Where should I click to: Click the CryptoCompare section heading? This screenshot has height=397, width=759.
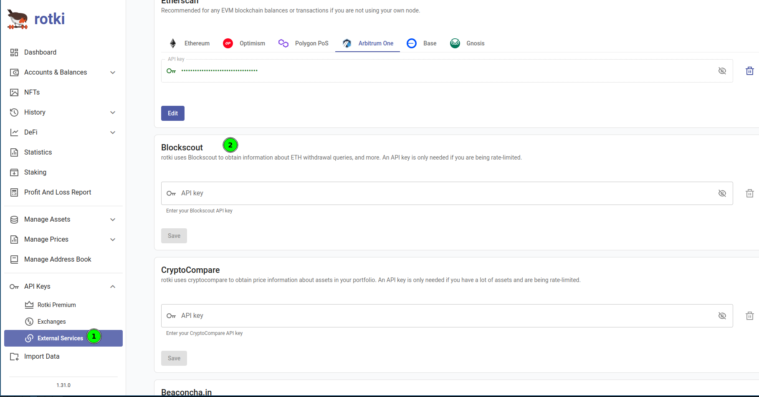(x=190, y=270)
